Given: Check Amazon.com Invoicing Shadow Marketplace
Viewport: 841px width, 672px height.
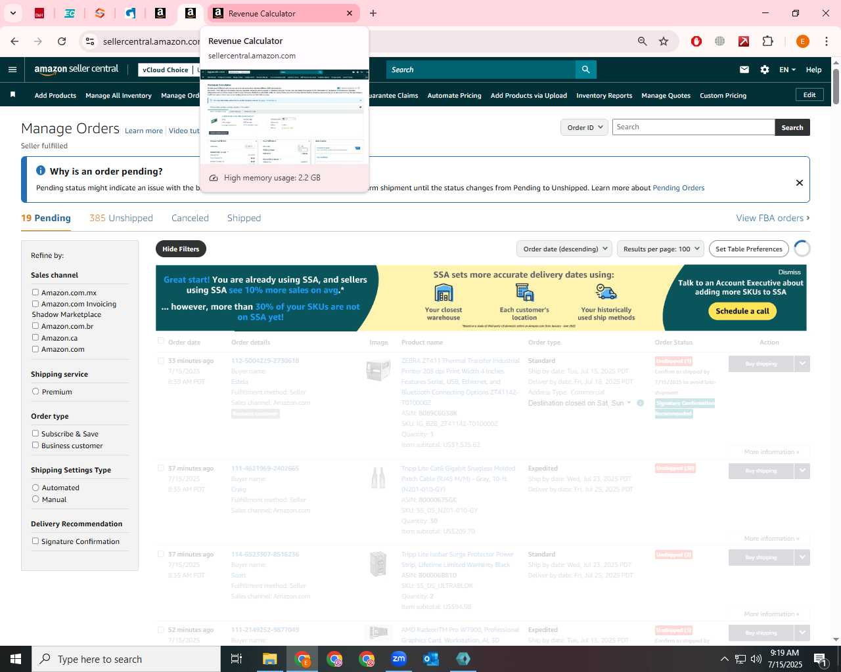Looking at the screenshot, I should point(35,304).
